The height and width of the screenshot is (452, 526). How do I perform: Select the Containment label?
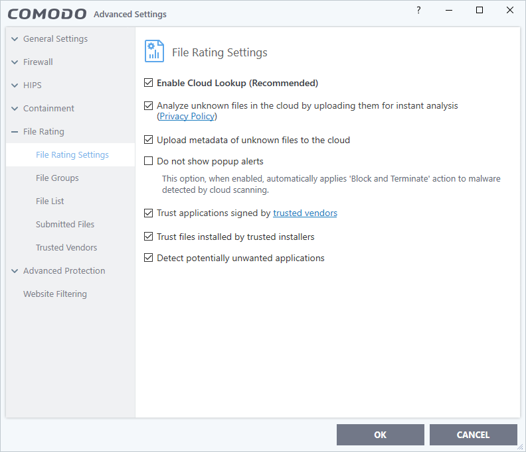[x=48, y=108]
